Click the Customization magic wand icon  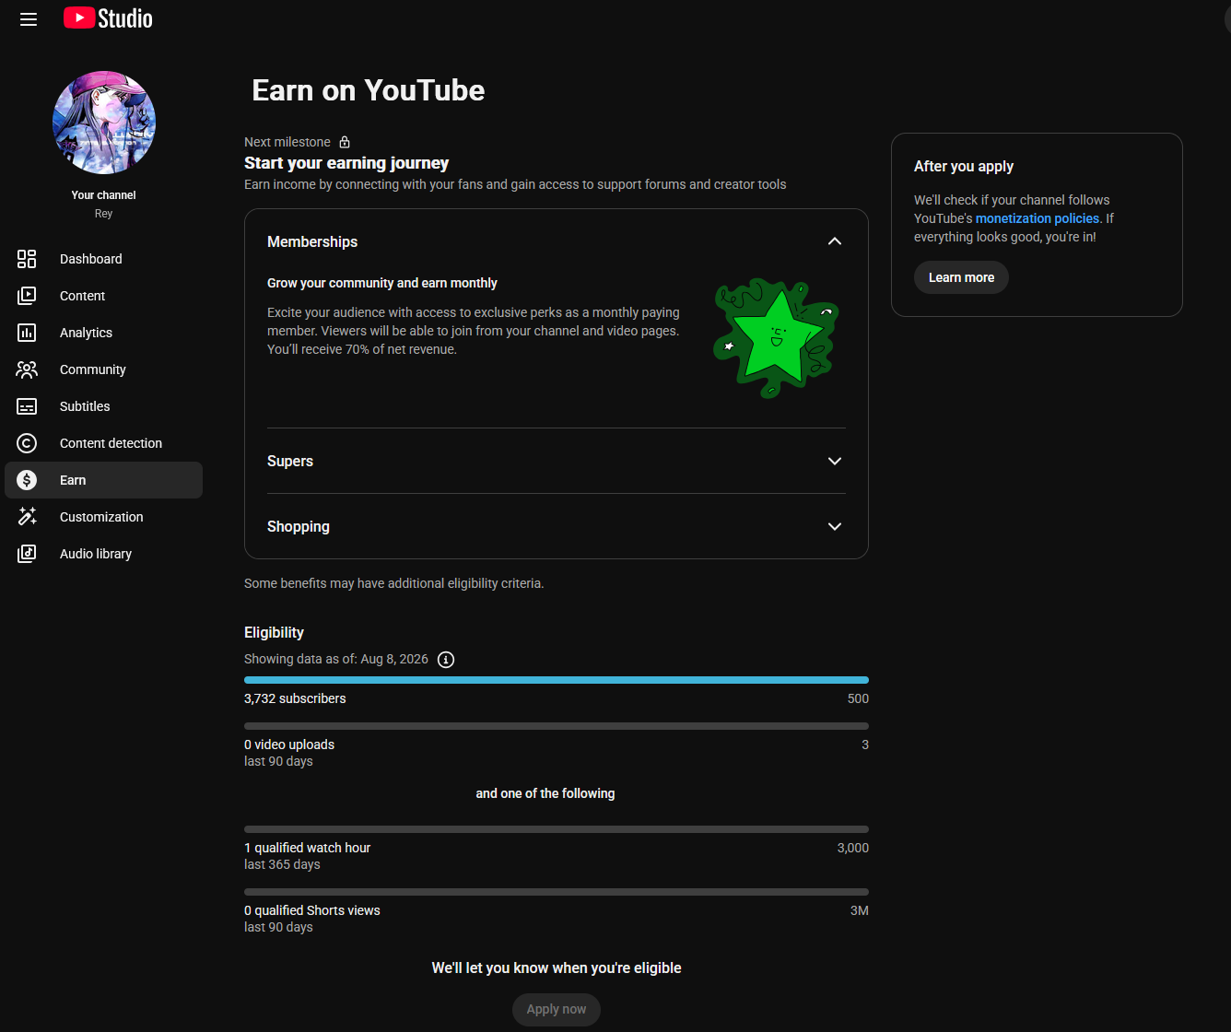click(x=27, y=517)
